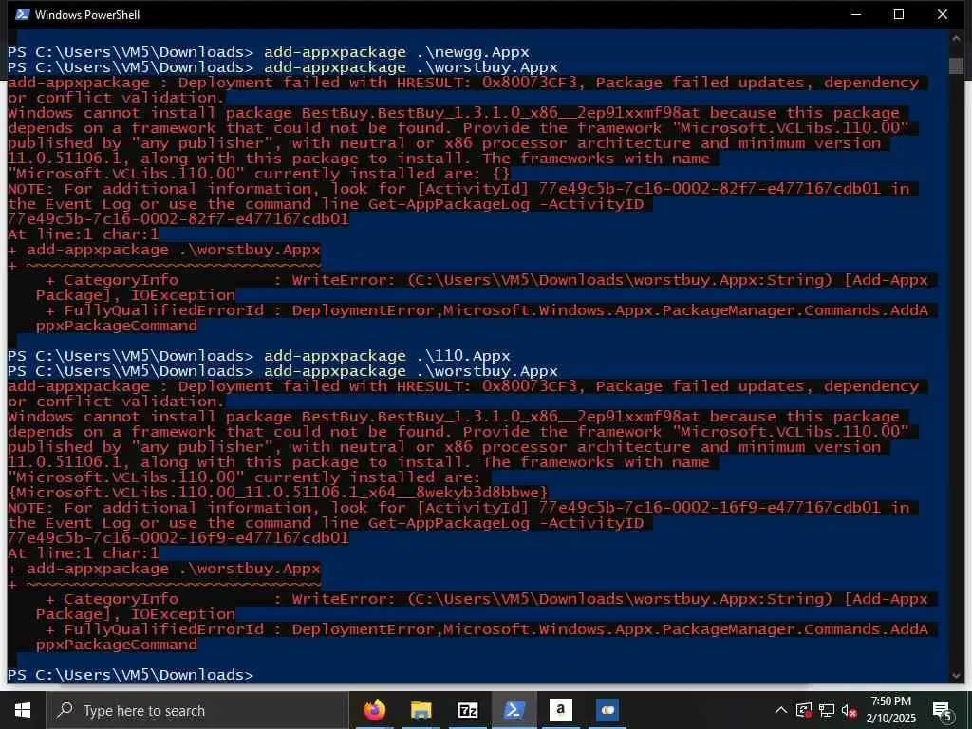Viewport: 972px width, 729px height.
Task: Click the 'Windows PowerShell' window title
Action: tap(87, 15)
